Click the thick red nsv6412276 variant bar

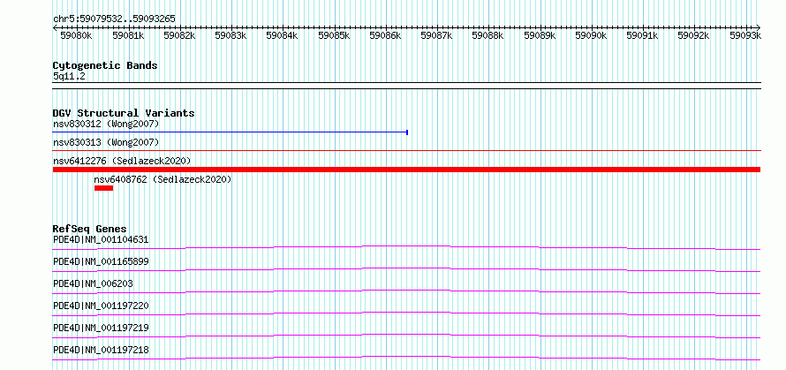point(406,170)
